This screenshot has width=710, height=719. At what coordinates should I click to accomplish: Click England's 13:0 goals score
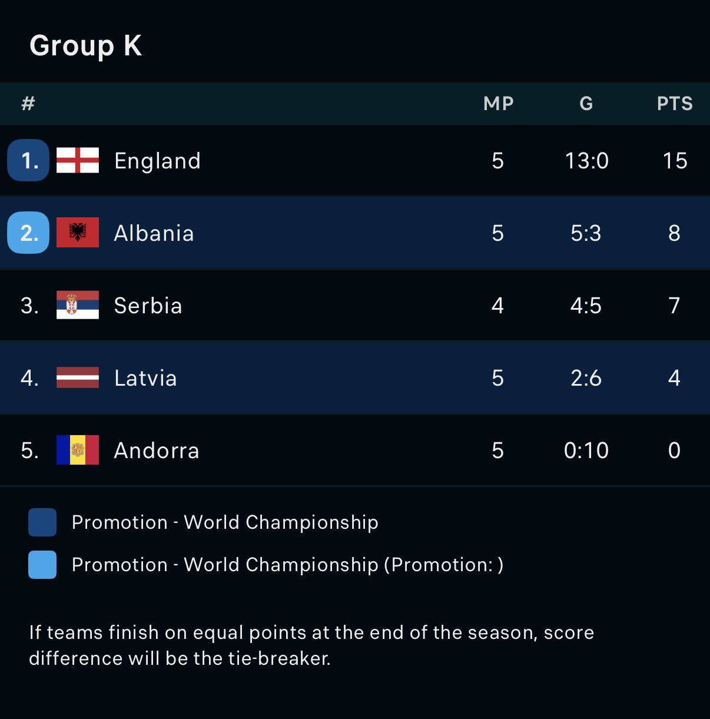coord(586,161)
